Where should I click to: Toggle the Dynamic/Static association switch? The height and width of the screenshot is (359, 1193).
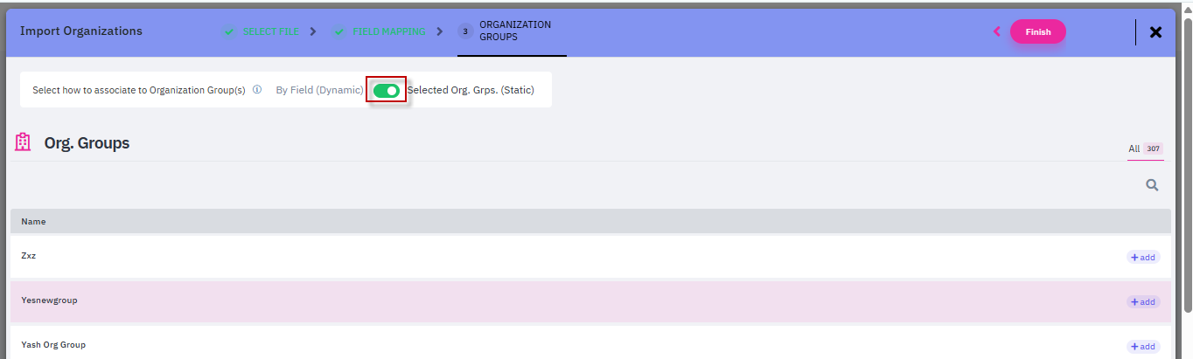coord(386,90)
